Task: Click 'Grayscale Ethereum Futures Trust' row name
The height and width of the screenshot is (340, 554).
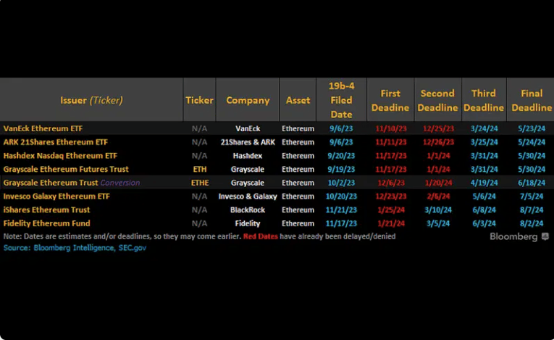Action: pos(66,169)
